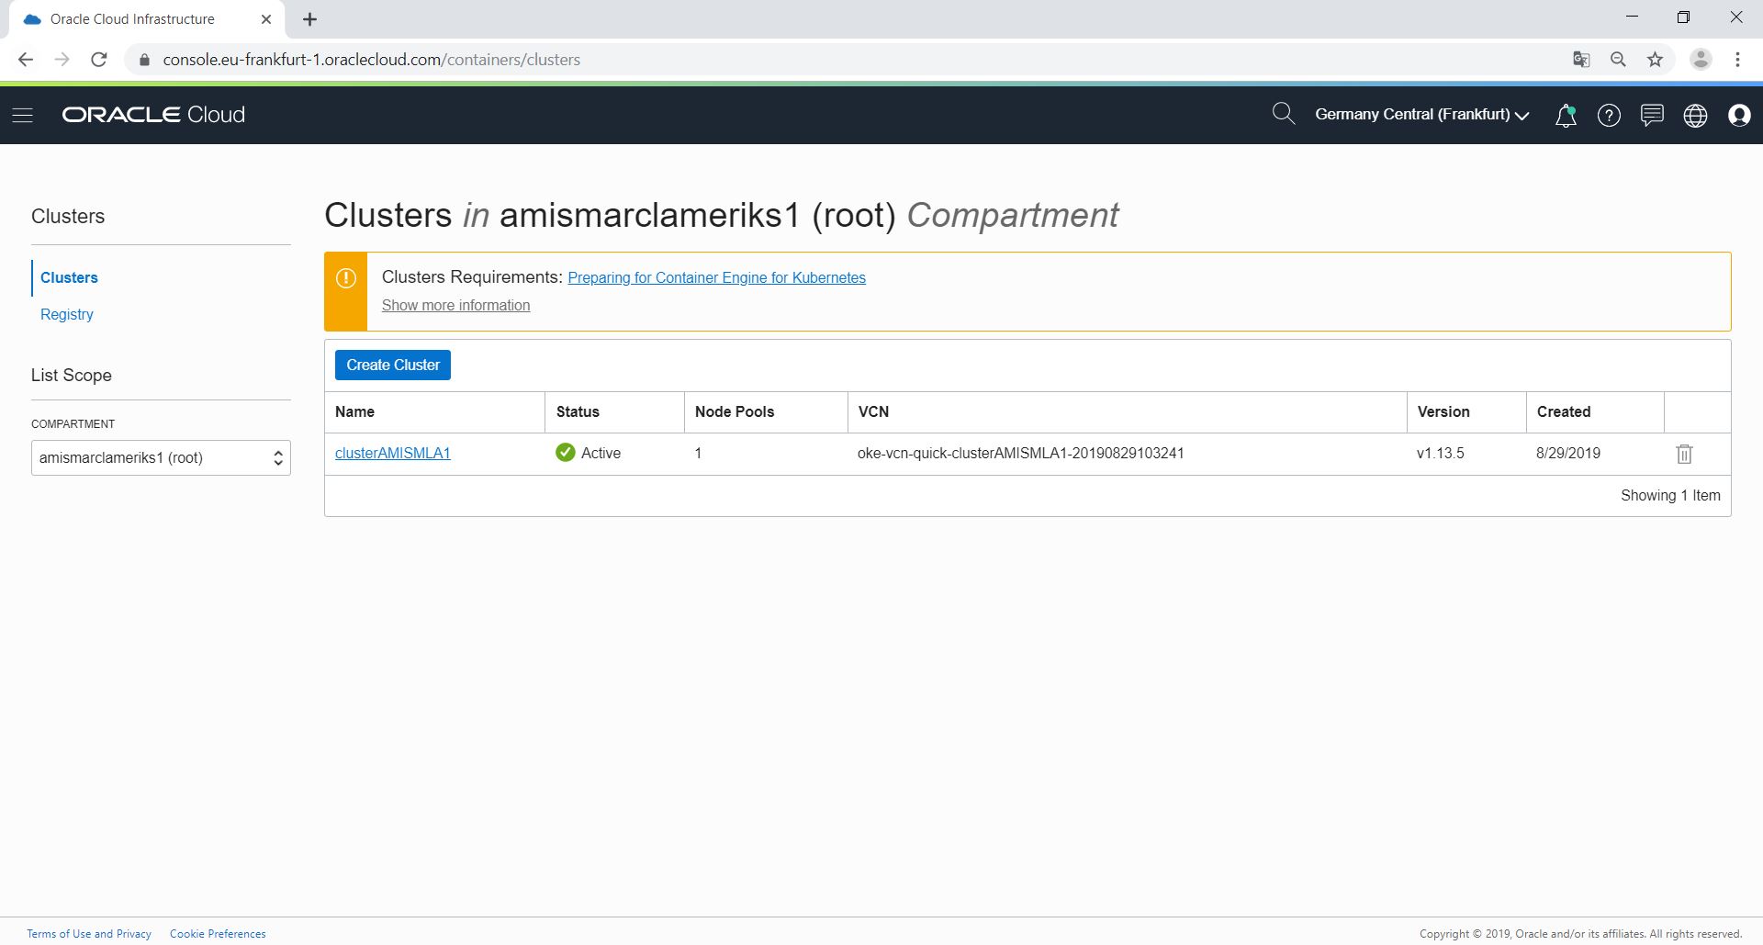The height and width of the screenshot is (945, 1763).
Task: Expand Show more information
Action: tap(455, 306)
